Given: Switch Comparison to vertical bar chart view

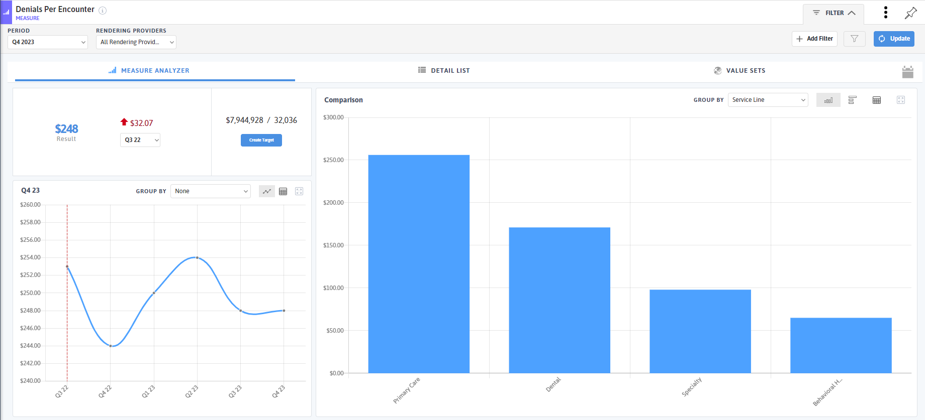Looking at the screenshot, I should [828, 100].
